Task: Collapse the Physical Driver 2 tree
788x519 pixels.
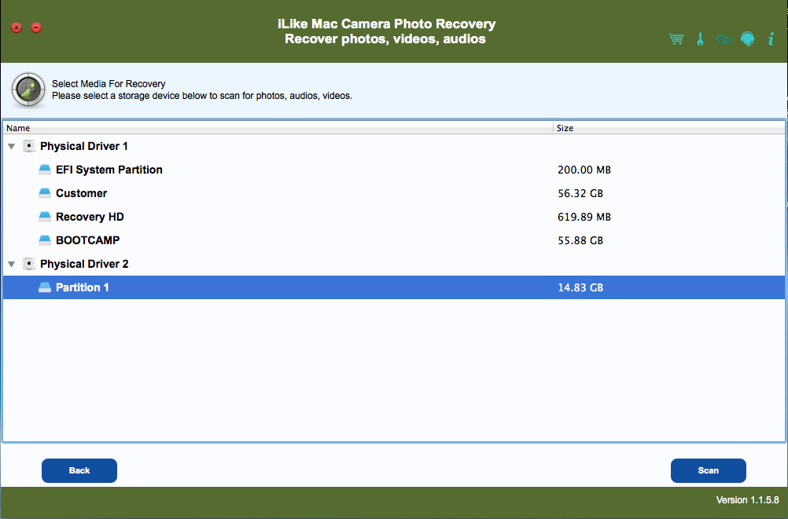Action: pos(11,264)
